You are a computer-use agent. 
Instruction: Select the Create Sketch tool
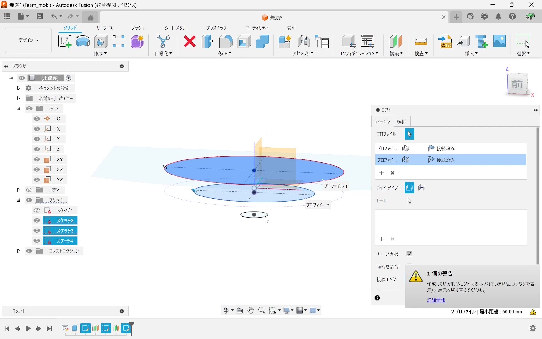click(64, 41)
